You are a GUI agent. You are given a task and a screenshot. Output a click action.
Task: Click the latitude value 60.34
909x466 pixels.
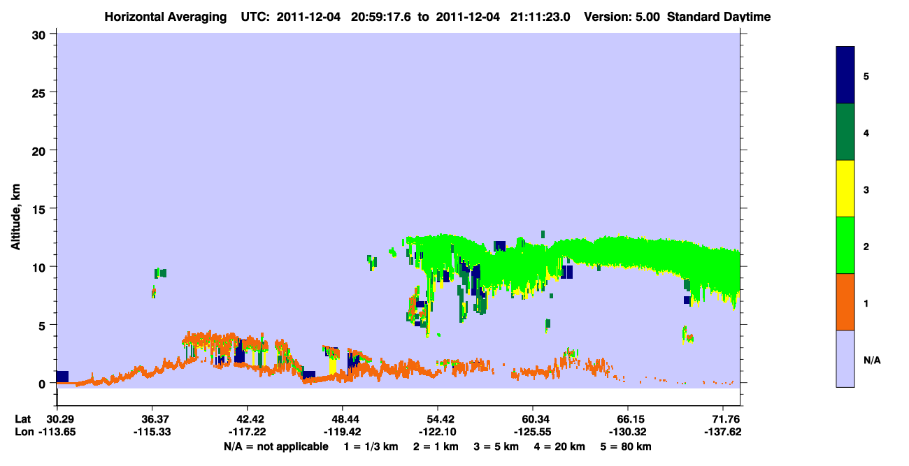click(533, 419)
